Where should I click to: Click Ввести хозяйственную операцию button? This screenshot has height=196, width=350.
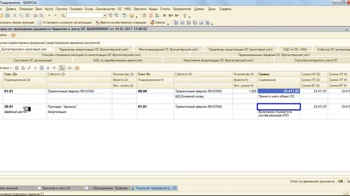point(121,22)
